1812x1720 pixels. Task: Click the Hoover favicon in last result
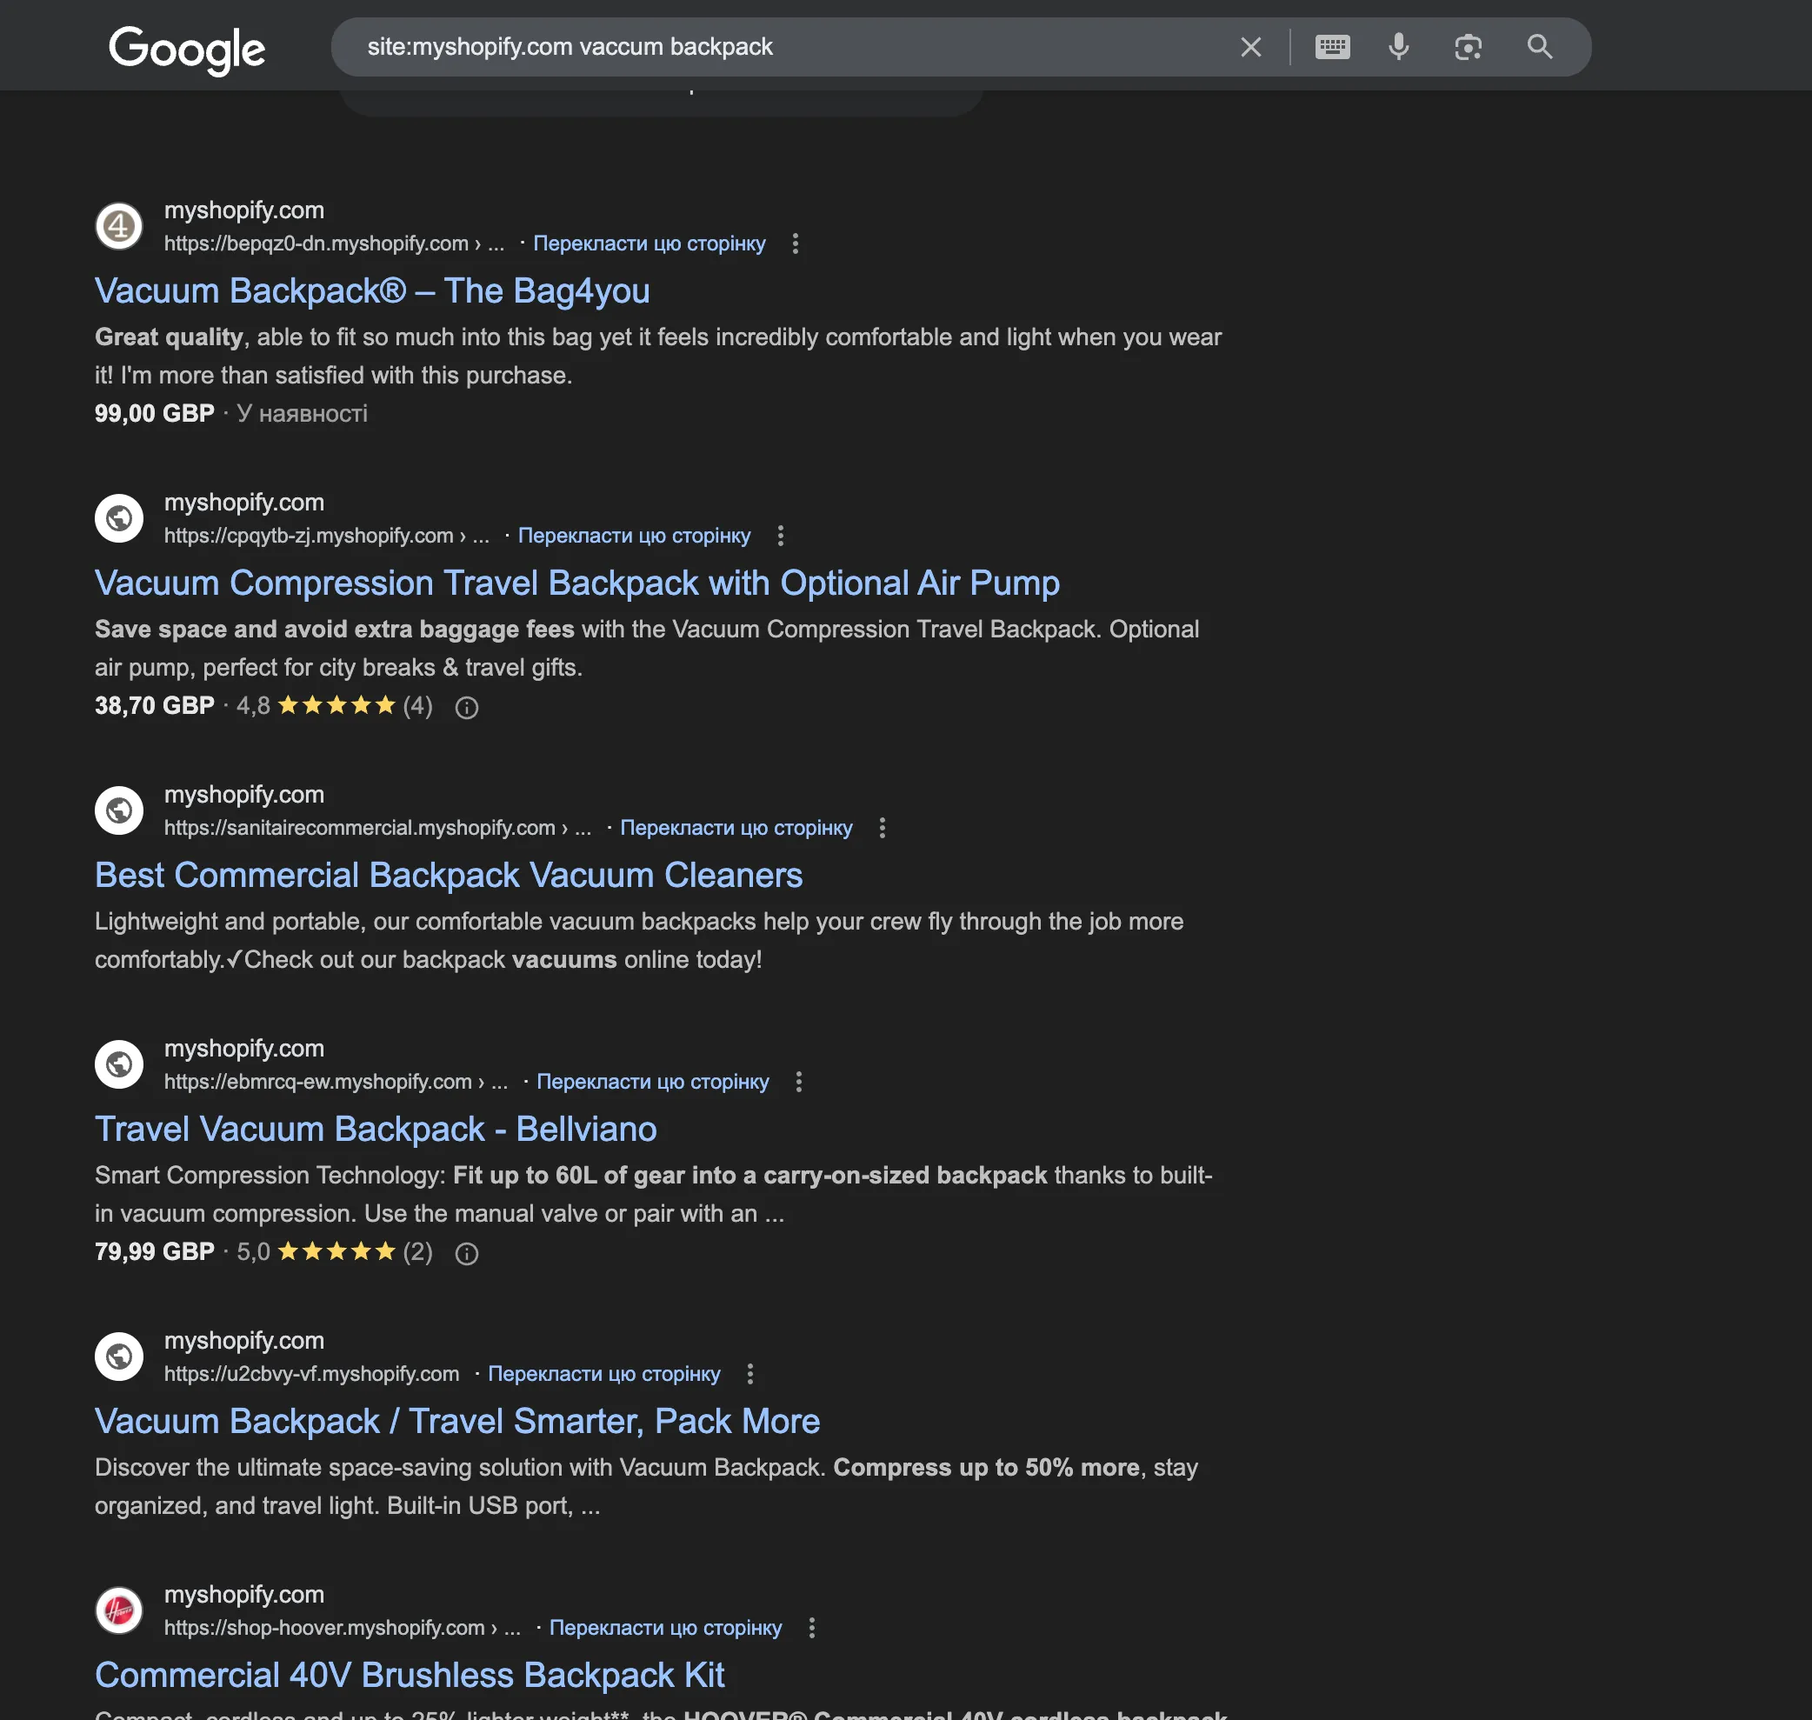pos(119,1611)
